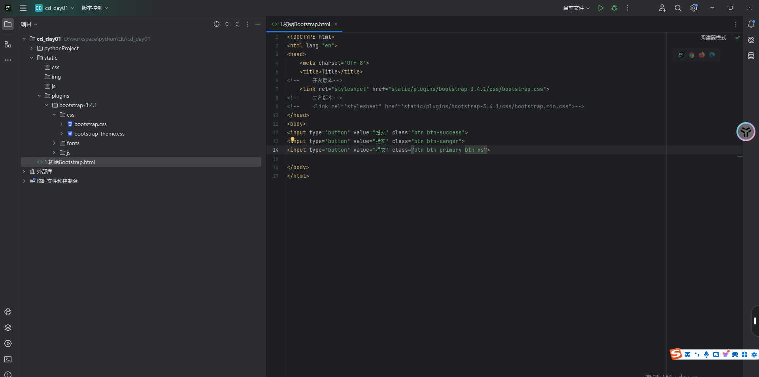Open the Project tool window icon
The width and height of the screenshot is (759, 377).
click(x=8, y=24)
